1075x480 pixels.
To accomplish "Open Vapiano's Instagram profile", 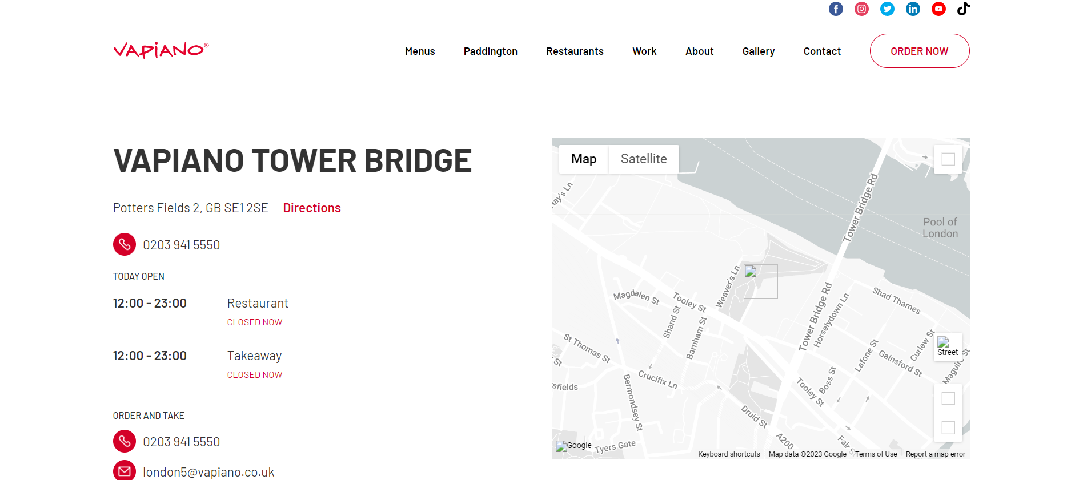I will click(861, 9).
